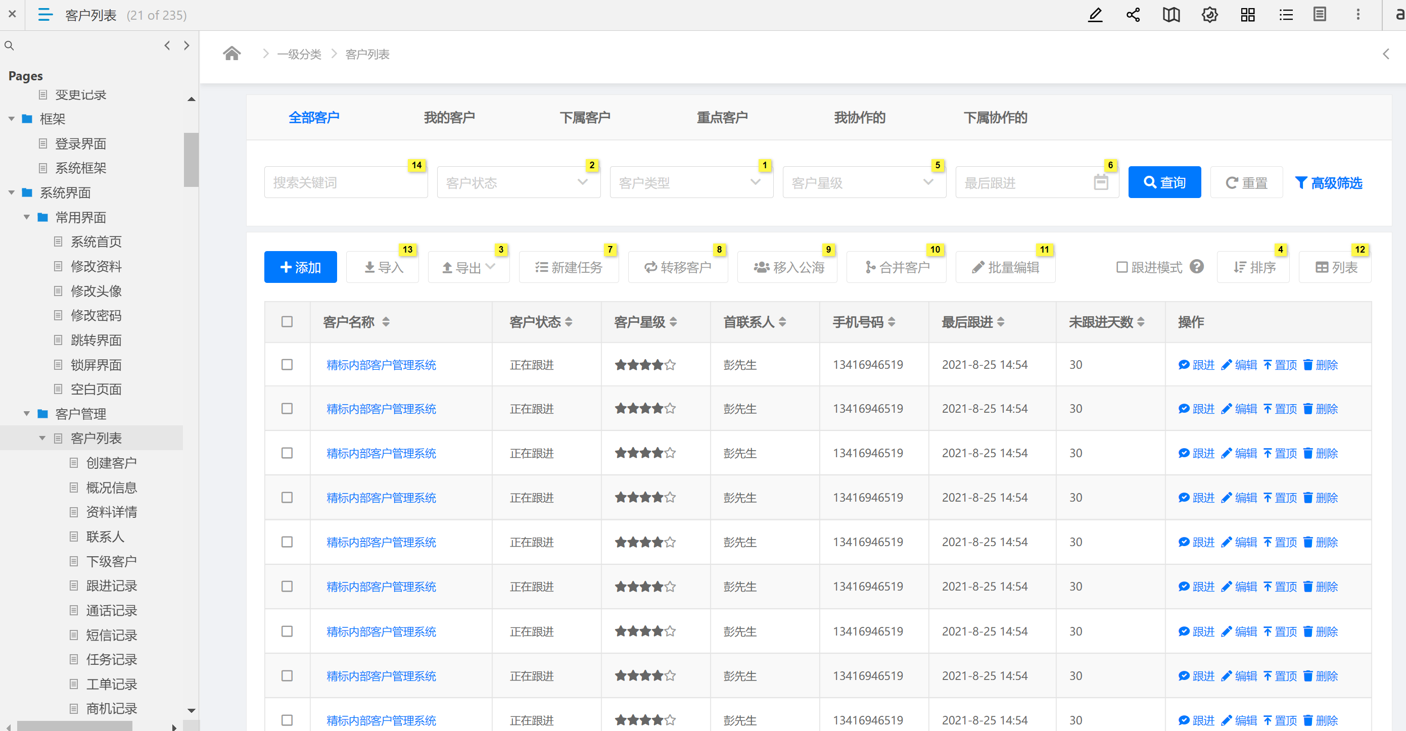Click the blue 查询 button

[1164, 182]
